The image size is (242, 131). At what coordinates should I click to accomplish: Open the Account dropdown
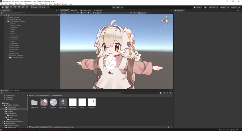coord(214,7)
